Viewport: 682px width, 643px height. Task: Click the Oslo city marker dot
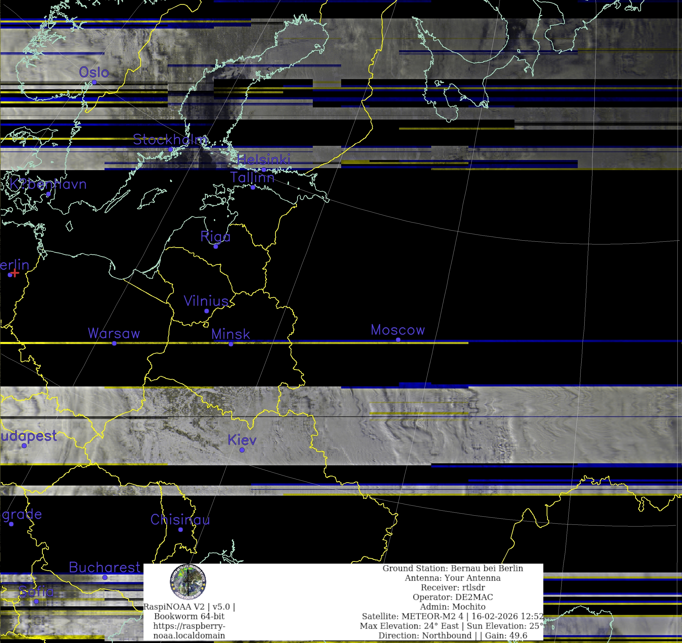tap(94, 82)
